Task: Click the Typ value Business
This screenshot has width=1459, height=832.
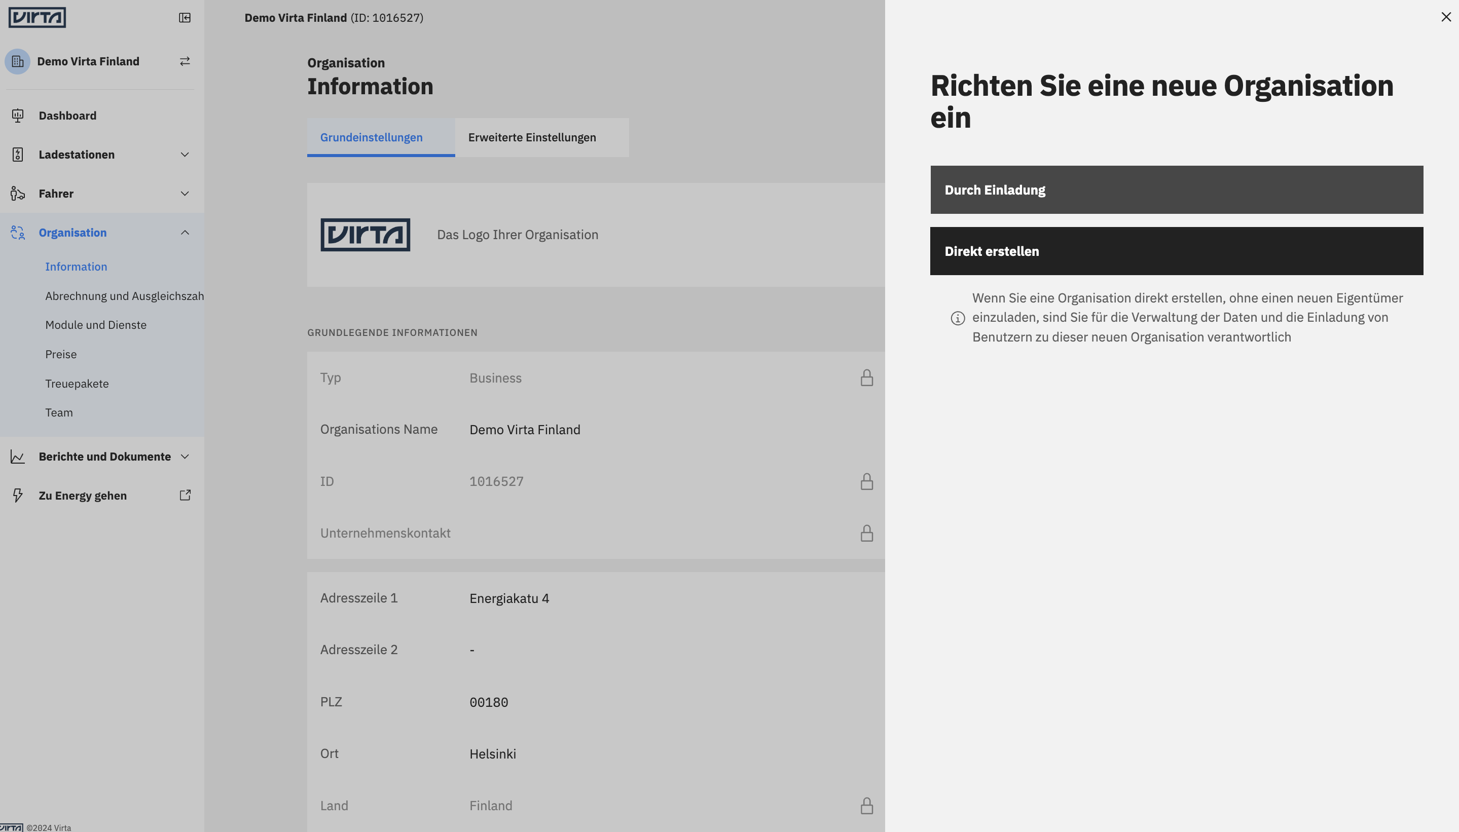Action: pyautogui.click(x=496, y=379)
